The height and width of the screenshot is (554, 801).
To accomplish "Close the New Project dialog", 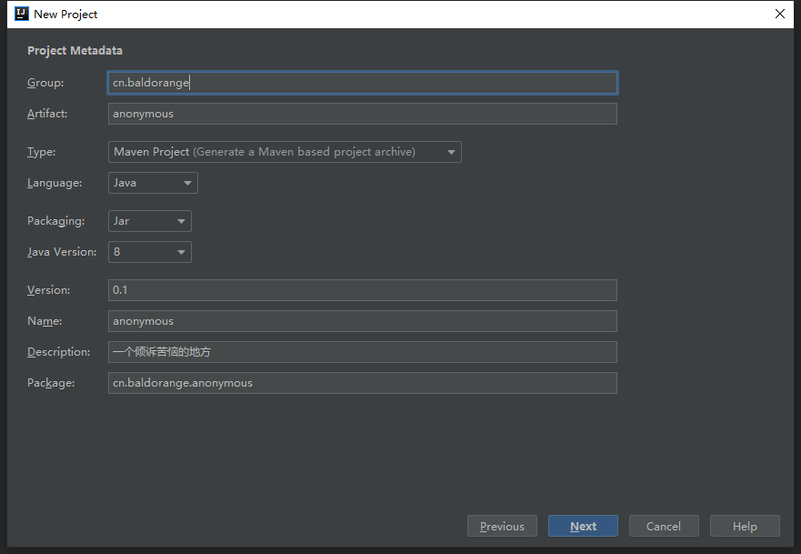I will coord(779,14).
